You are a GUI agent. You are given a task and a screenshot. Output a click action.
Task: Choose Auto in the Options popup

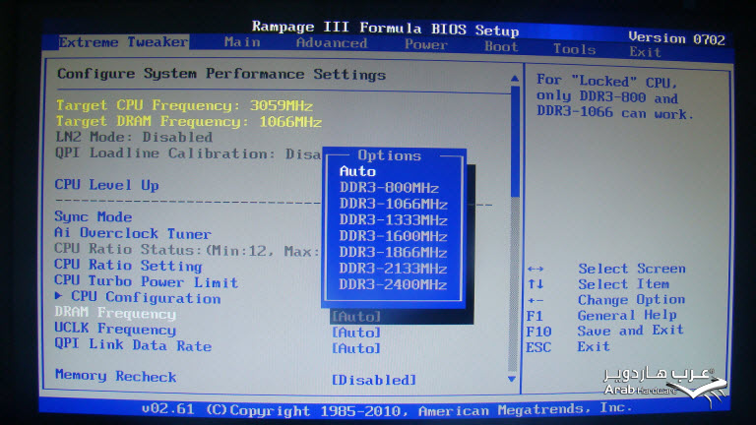(357, 171)
